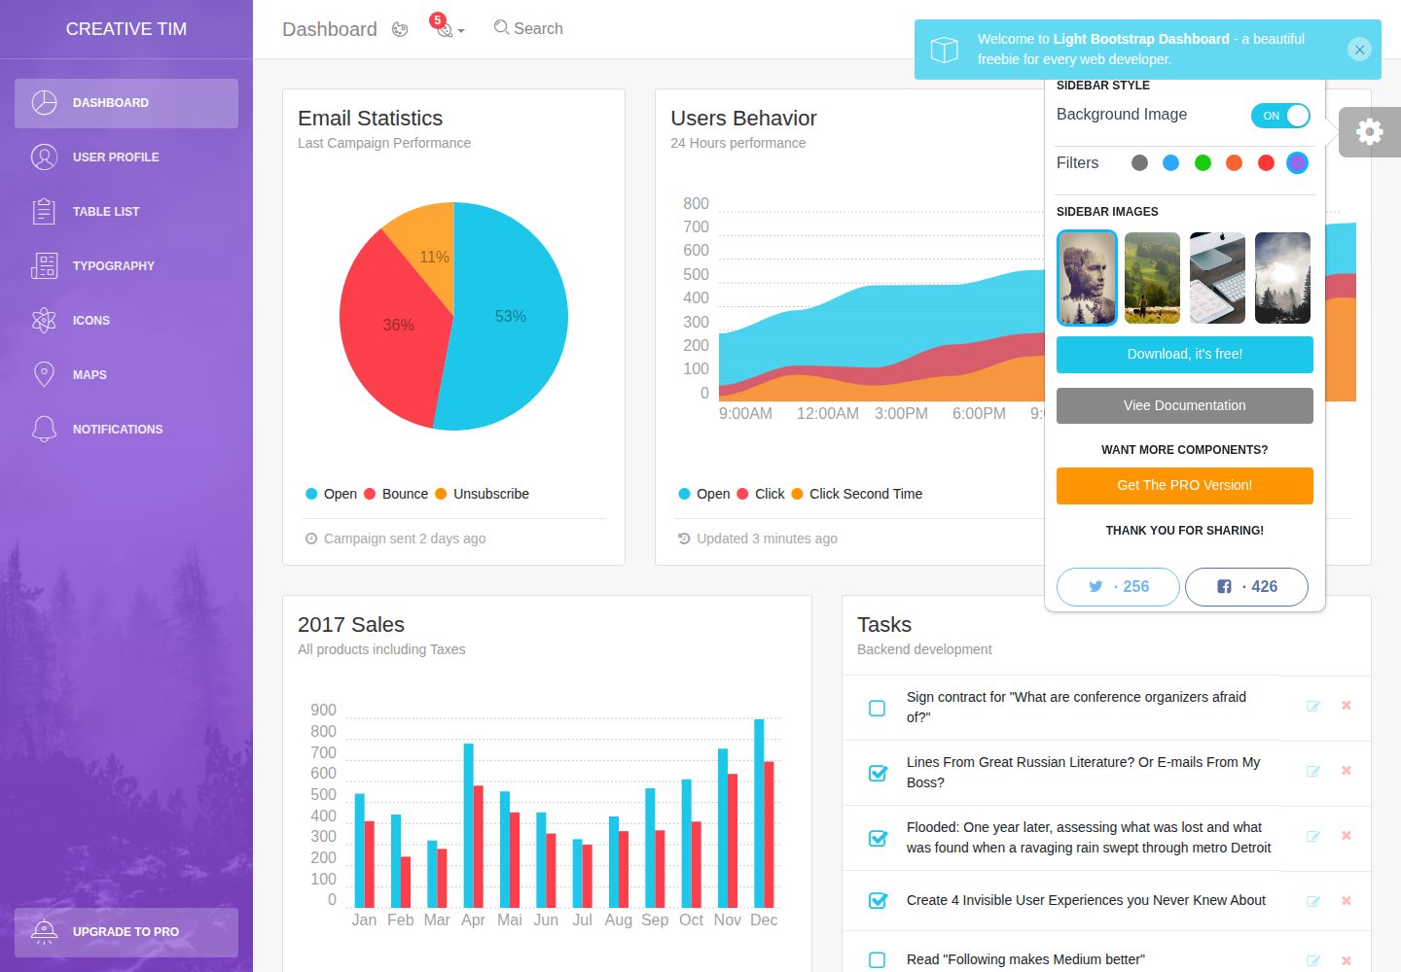The height and width of the screenshot is (972, 1401).
Task: Select the orange sidebar filter color
Action: [x=1235, y=163]
